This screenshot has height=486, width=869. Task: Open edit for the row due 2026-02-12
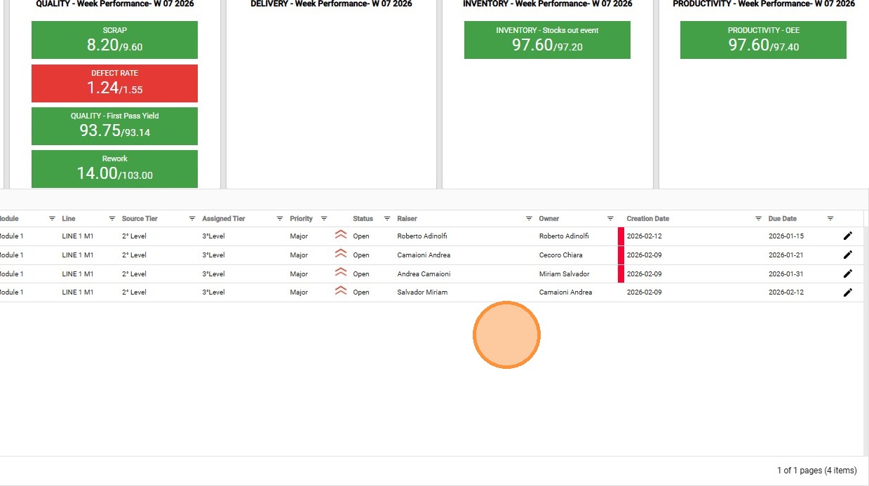pyautogui.click(x=847, y=292)
